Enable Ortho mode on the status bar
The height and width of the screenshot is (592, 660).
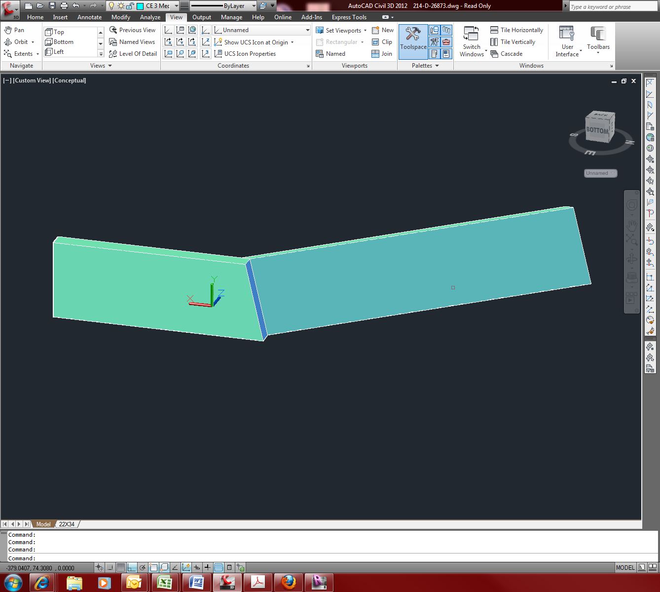click(x=131, y=567)
